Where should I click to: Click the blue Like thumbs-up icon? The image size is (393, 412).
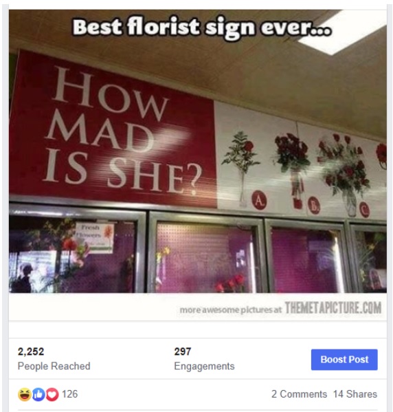click(38, 394)
